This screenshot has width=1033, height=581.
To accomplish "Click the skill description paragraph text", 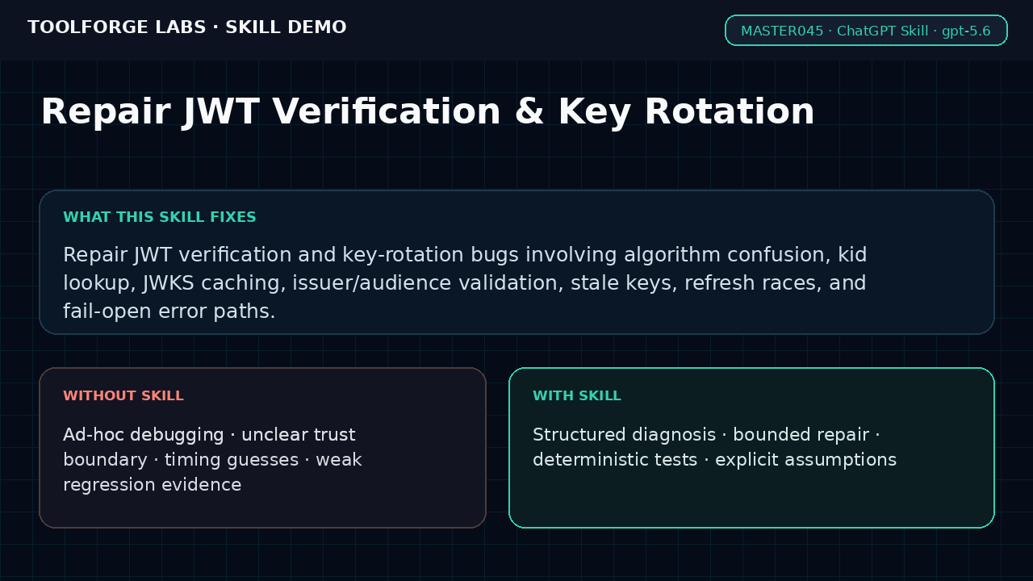I will tap(465, 283).
